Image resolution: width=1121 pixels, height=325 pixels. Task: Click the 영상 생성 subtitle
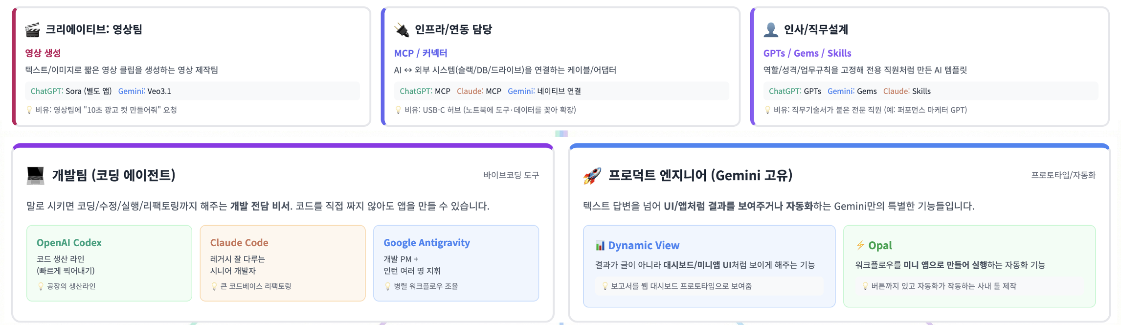pos(43,53)
